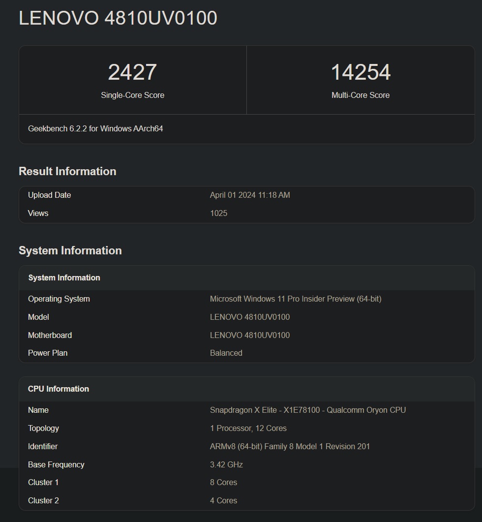The image size is (482, 522).
Task: Select the Motherboard value LENOVO 4810UV0100
Action: point(250,335)
